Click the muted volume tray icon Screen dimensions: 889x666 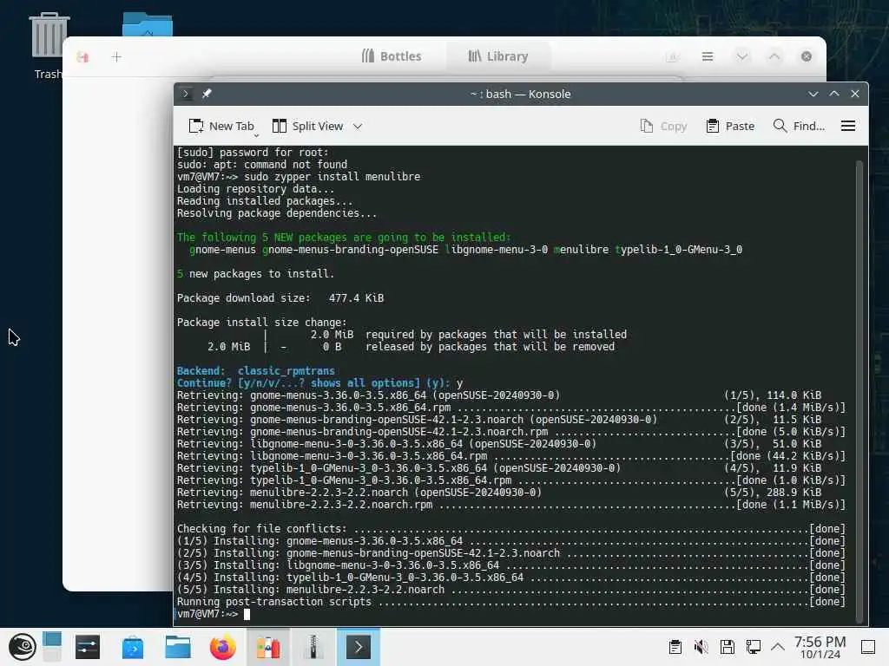click(701, 647)
